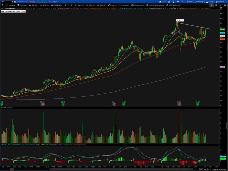The image size is (228, 171).
Task: Click the zigzag icon above price axis
Action: point(221,8)
